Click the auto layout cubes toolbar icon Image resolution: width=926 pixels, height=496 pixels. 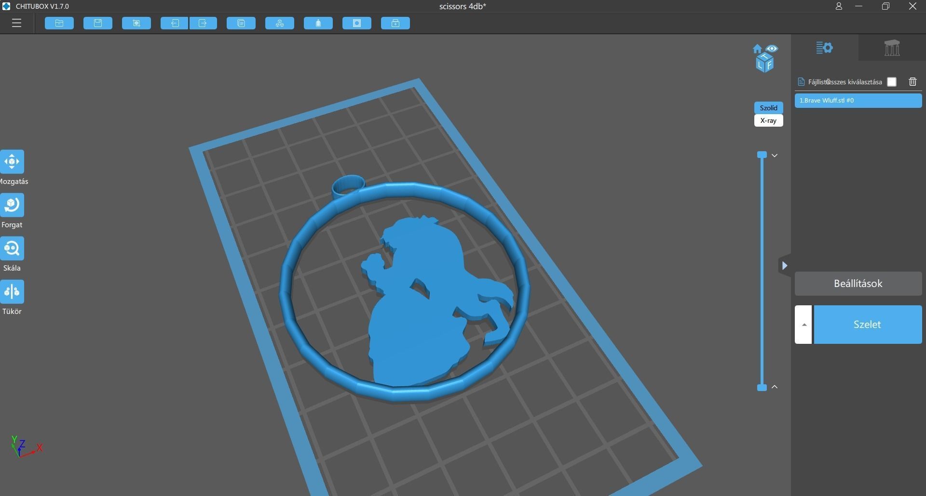point(280,23)
